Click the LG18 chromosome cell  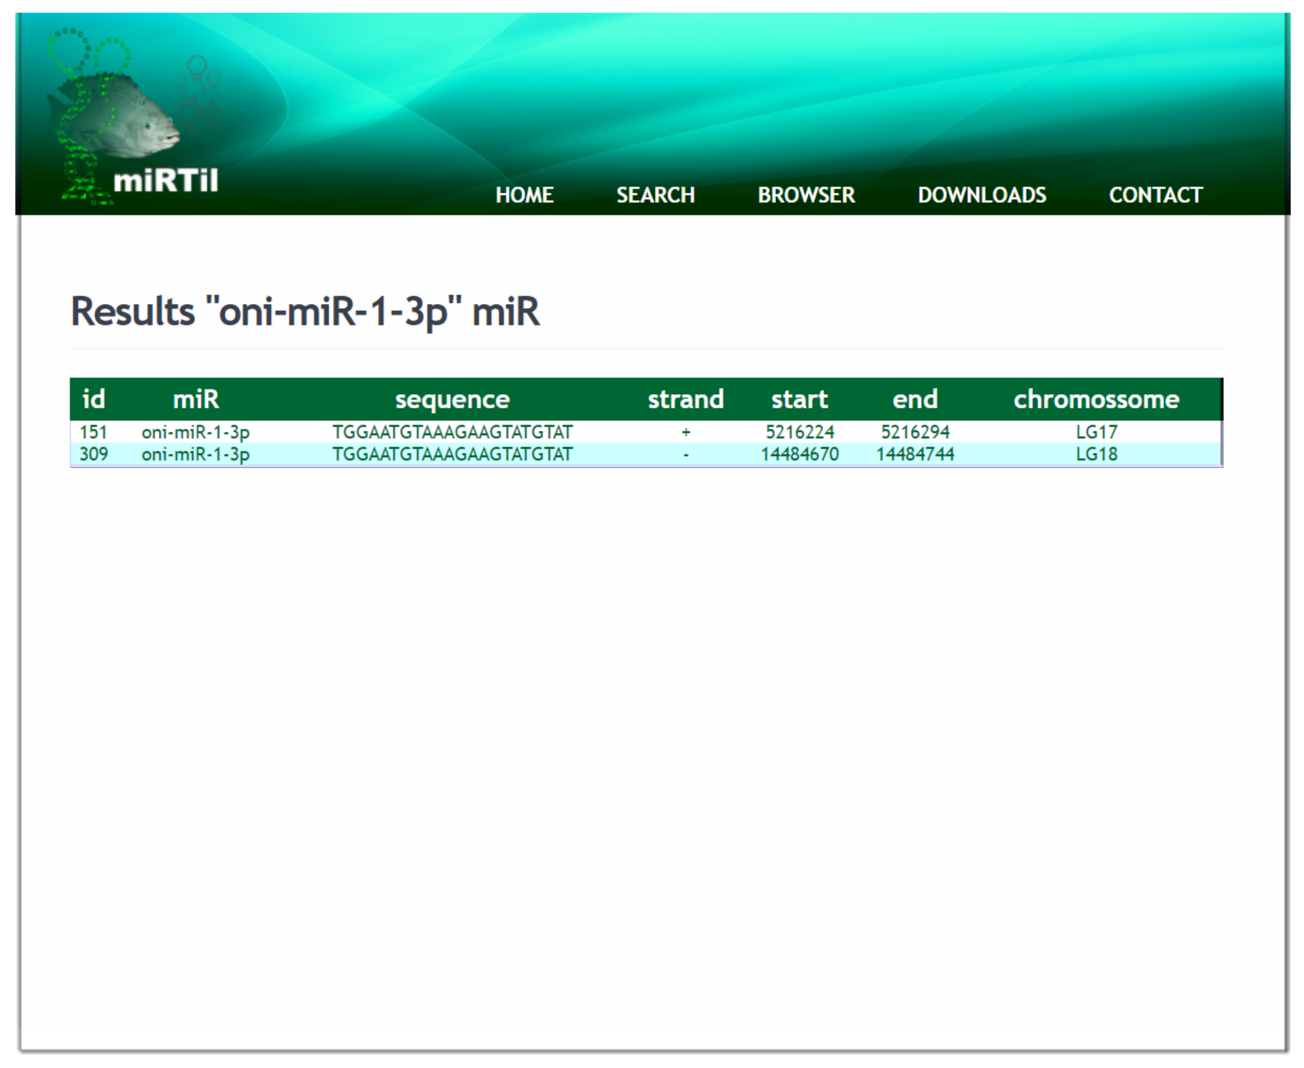pyautogui.click(x=1096, y=455)
